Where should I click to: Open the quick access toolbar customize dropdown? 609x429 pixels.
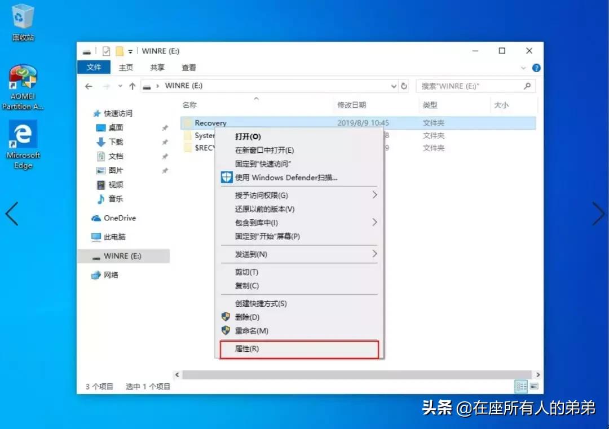pyautogui.click(x=131, y=51)
